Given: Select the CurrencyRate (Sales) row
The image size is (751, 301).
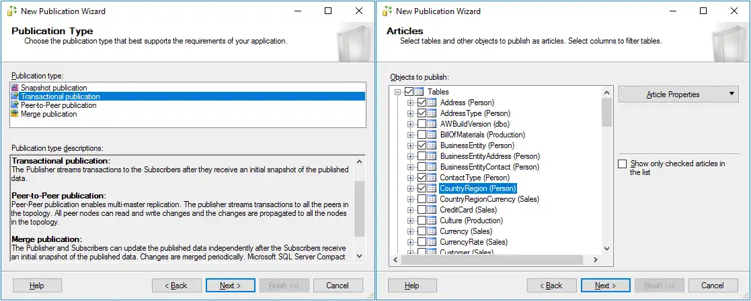Looking at the screenshot, I should click(473, 242).
